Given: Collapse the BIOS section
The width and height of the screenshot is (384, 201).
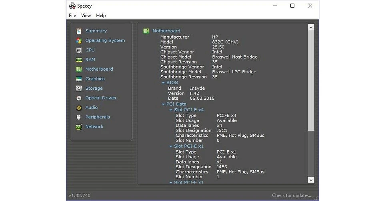Looking at the screenshot, I should pyautogui.click(x=163, y=83).
